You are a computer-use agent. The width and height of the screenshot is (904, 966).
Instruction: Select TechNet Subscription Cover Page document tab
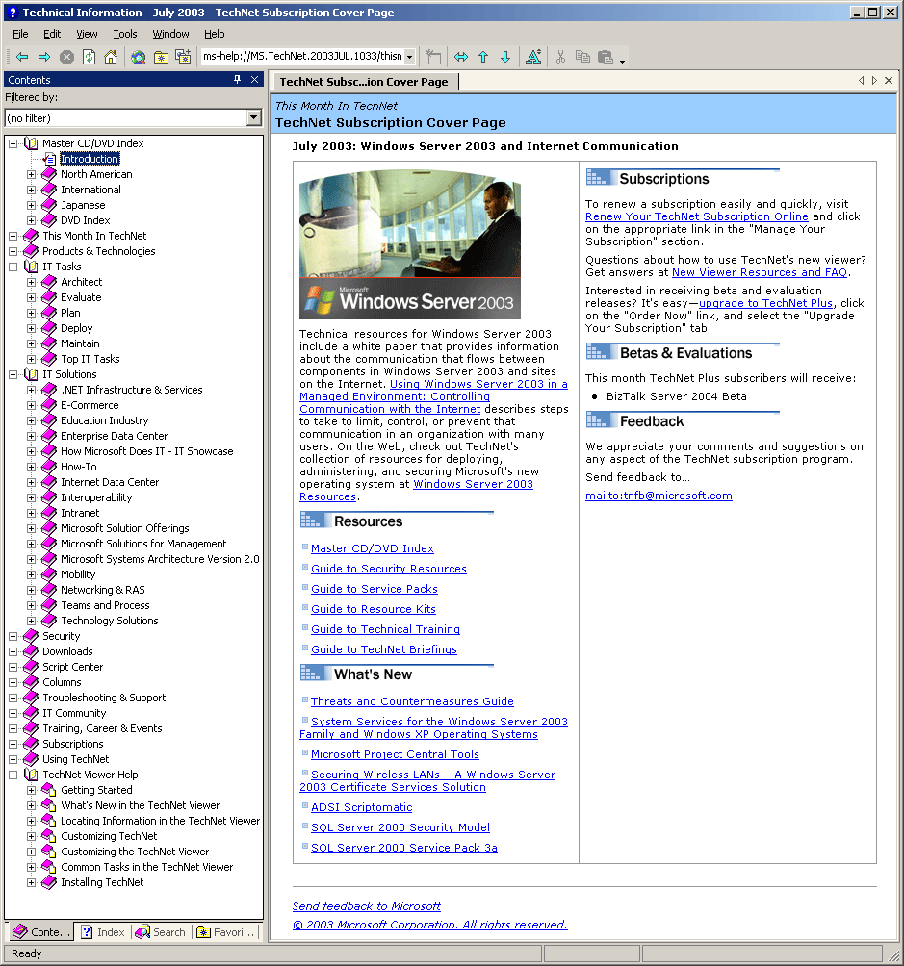coord(365,82)
